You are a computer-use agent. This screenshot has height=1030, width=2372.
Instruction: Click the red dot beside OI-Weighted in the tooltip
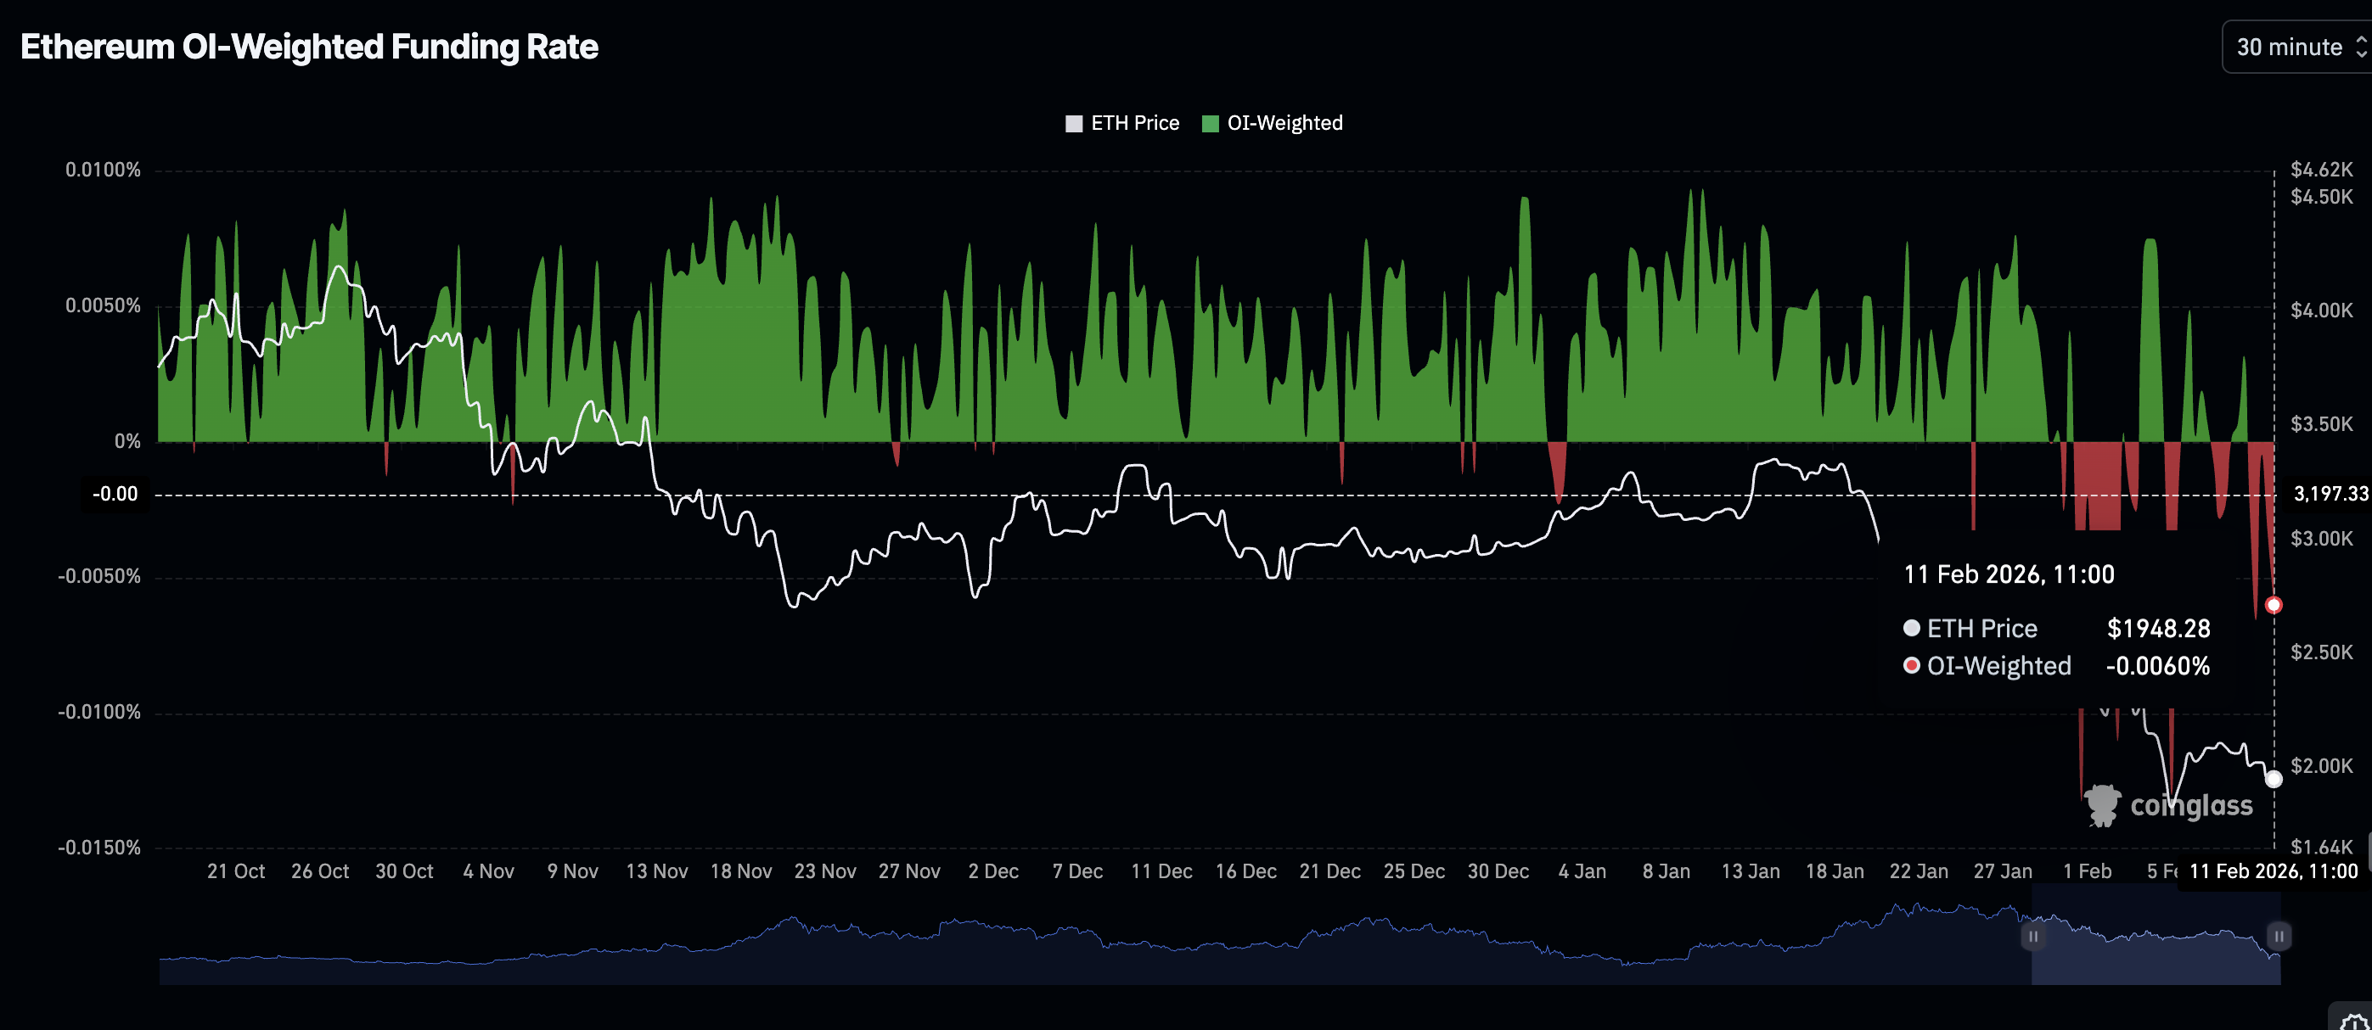1912,664
